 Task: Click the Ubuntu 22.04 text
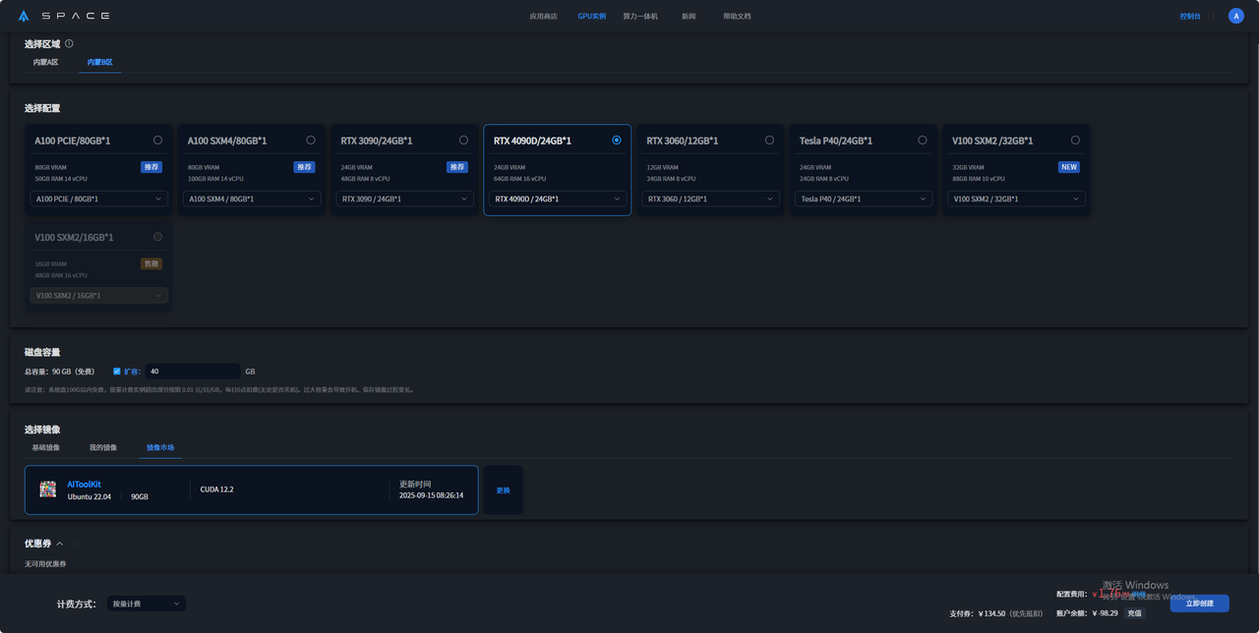(90, 496)
